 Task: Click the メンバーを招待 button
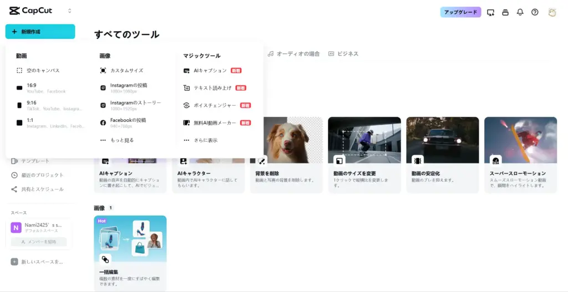pyautogui.click(x=39, y=242)
